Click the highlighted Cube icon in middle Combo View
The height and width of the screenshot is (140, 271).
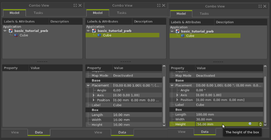click(x=99, y=35)
